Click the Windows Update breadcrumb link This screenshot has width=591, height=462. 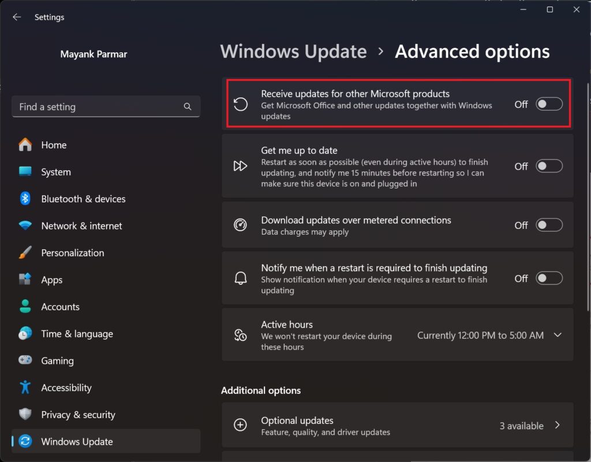coord(293,51)
